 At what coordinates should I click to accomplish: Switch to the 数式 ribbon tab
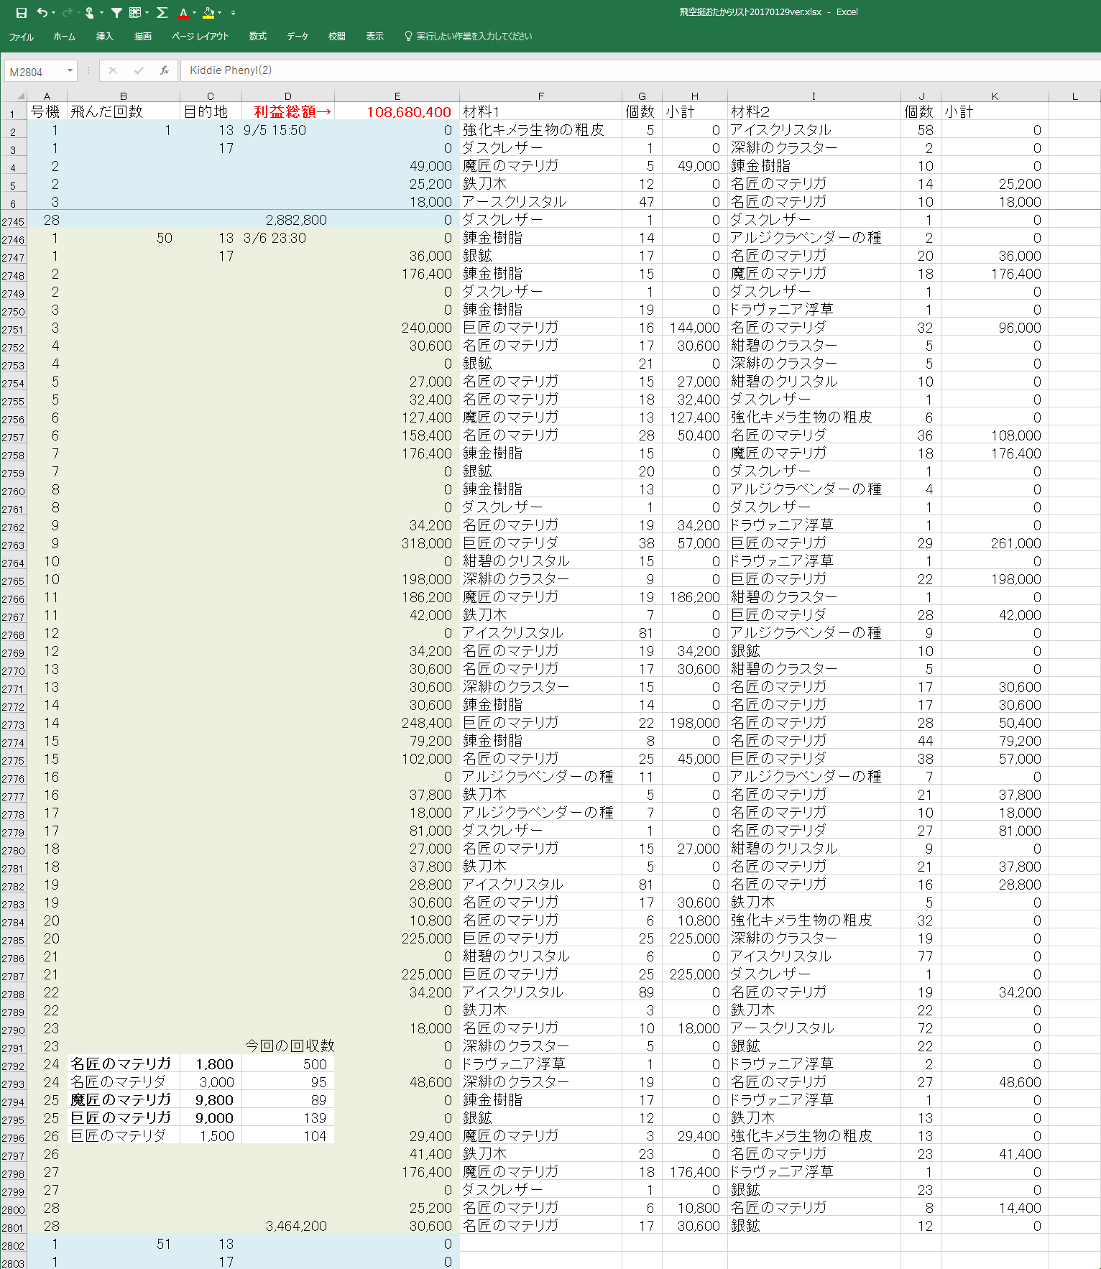[x=257, y=37]
